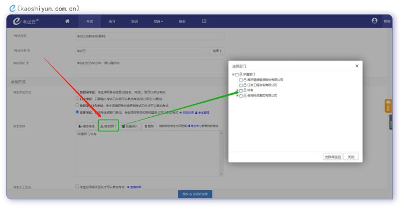Tick the last company checkbox in tree
Screen dimensions: 404x211
click(241, 96)
